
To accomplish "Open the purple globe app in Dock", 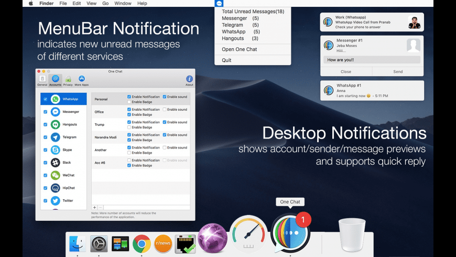I will click(213, 238).
